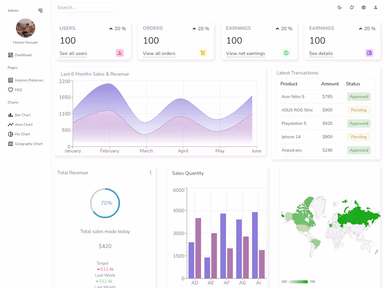This screenshot has height=288, width=384.
Task: Expand the Orders card percentage chevron
Action: click(x=194, y=28)
